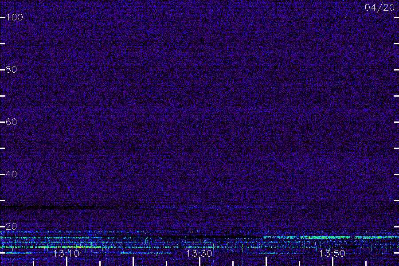
Task: Click the 20 frequency axis label
Action: (x=11, y=227)
